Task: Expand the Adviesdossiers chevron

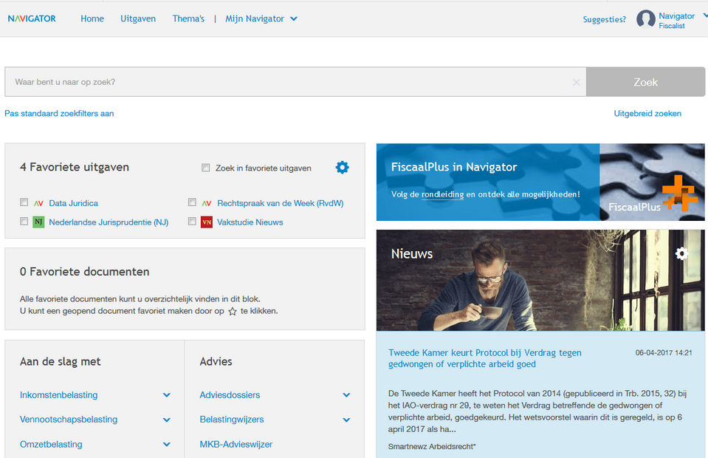Action: 346,395
